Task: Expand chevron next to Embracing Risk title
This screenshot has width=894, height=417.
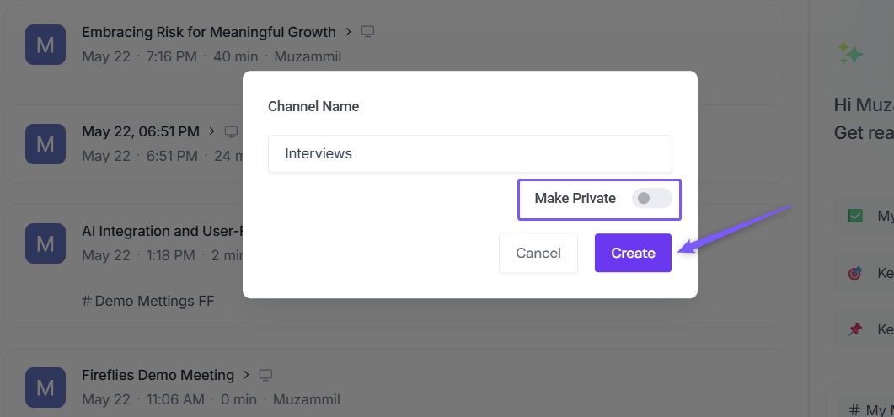Action: point(348,32)
